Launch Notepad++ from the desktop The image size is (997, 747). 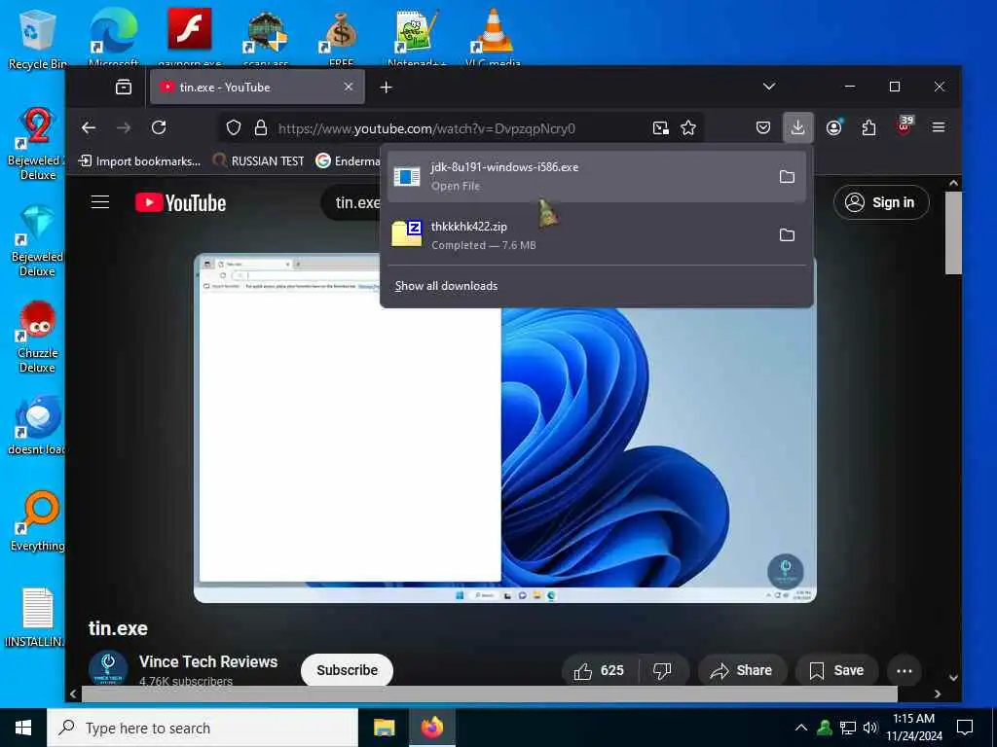(417, 37)
